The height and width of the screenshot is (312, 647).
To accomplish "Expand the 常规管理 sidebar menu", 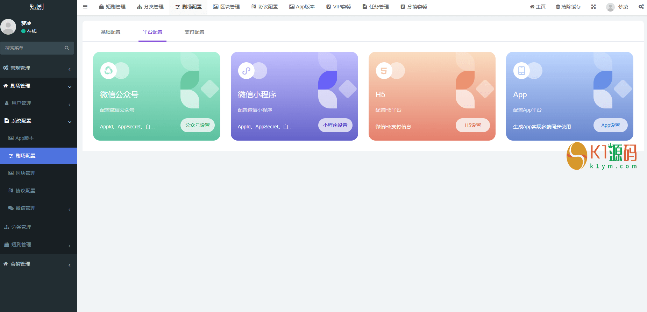I will [38, 68].
